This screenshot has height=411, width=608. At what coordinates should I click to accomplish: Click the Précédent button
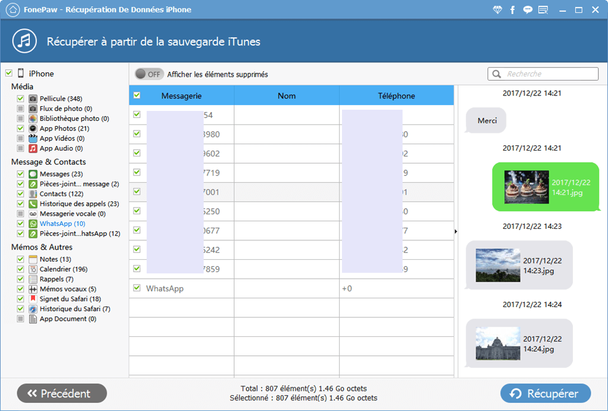[62, 394]
